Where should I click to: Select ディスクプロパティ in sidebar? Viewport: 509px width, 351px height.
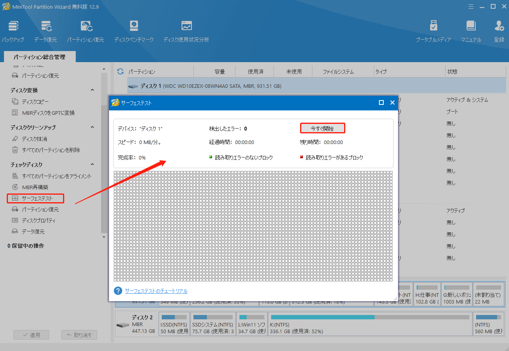coord(34,220)
